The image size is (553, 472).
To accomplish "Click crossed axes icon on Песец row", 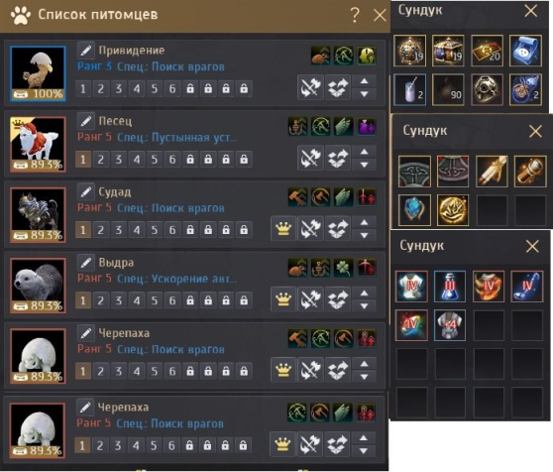I will (x=310, y=158).
